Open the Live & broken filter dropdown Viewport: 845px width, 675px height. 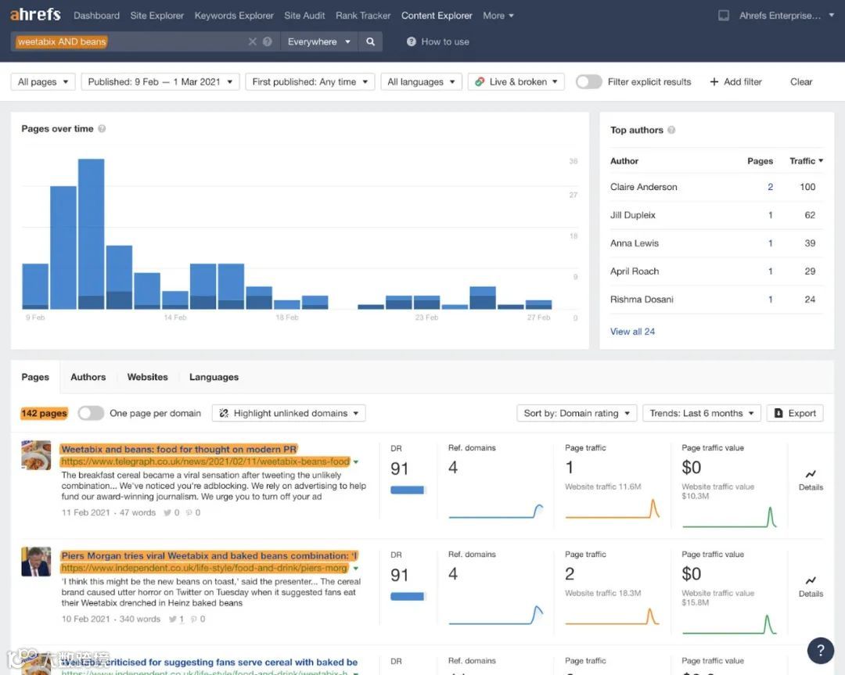click(516, 82)
